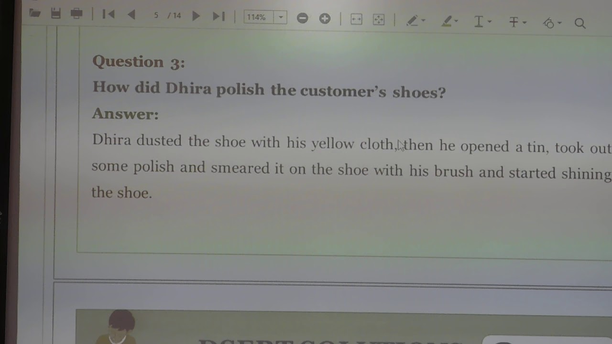Edit the current page number field
The height and width of the screenshot is (344, 612).
pos(156,16)
